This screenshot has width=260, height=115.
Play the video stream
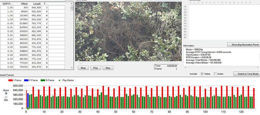95,68
